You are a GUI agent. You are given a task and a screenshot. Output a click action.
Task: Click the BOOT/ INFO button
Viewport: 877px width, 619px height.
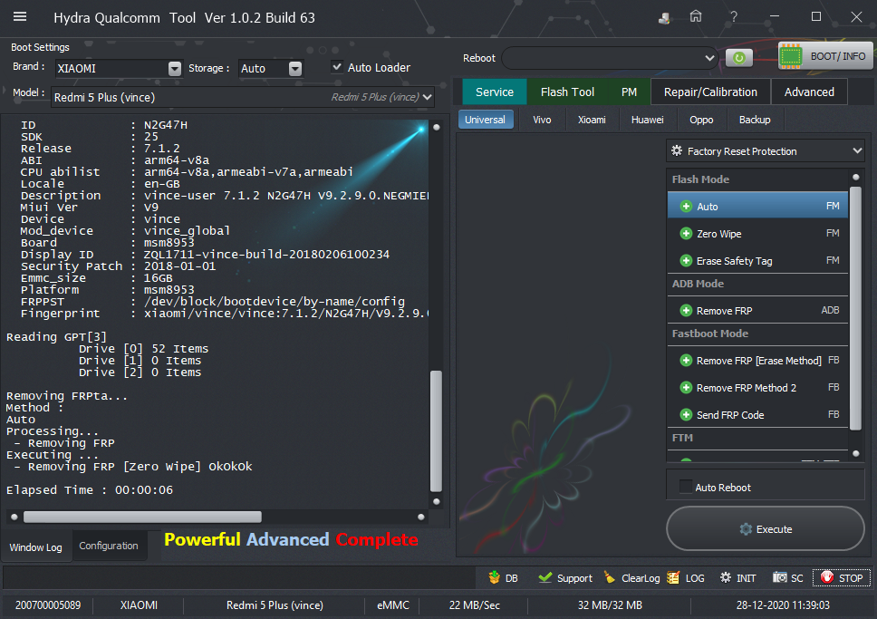(x=825, y=56)
